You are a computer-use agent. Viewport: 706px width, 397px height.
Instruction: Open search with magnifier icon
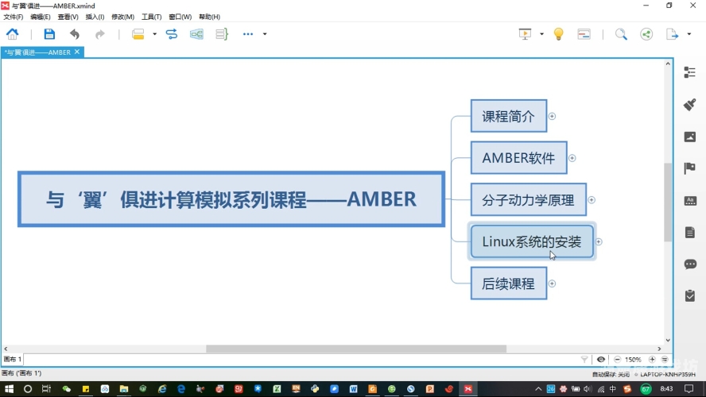(621, 34)
